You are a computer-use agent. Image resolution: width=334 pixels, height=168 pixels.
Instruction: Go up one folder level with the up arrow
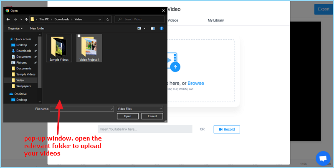(26, 19)
